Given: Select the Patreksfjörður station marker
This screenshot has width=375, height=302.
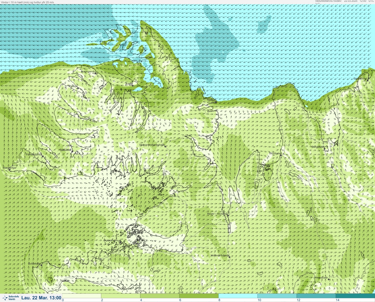Looking at the screenshot, I should [43, 156].
